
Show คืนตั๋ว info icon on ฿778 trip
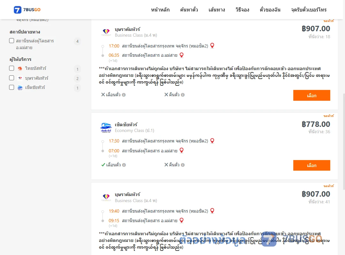point(183,165)
